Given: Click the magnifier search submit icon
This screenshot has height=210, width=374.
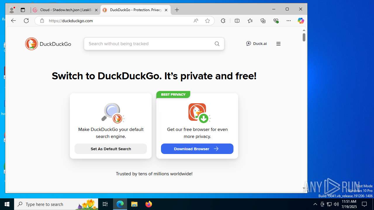Looking at the screenshot, I should (217, 44).
